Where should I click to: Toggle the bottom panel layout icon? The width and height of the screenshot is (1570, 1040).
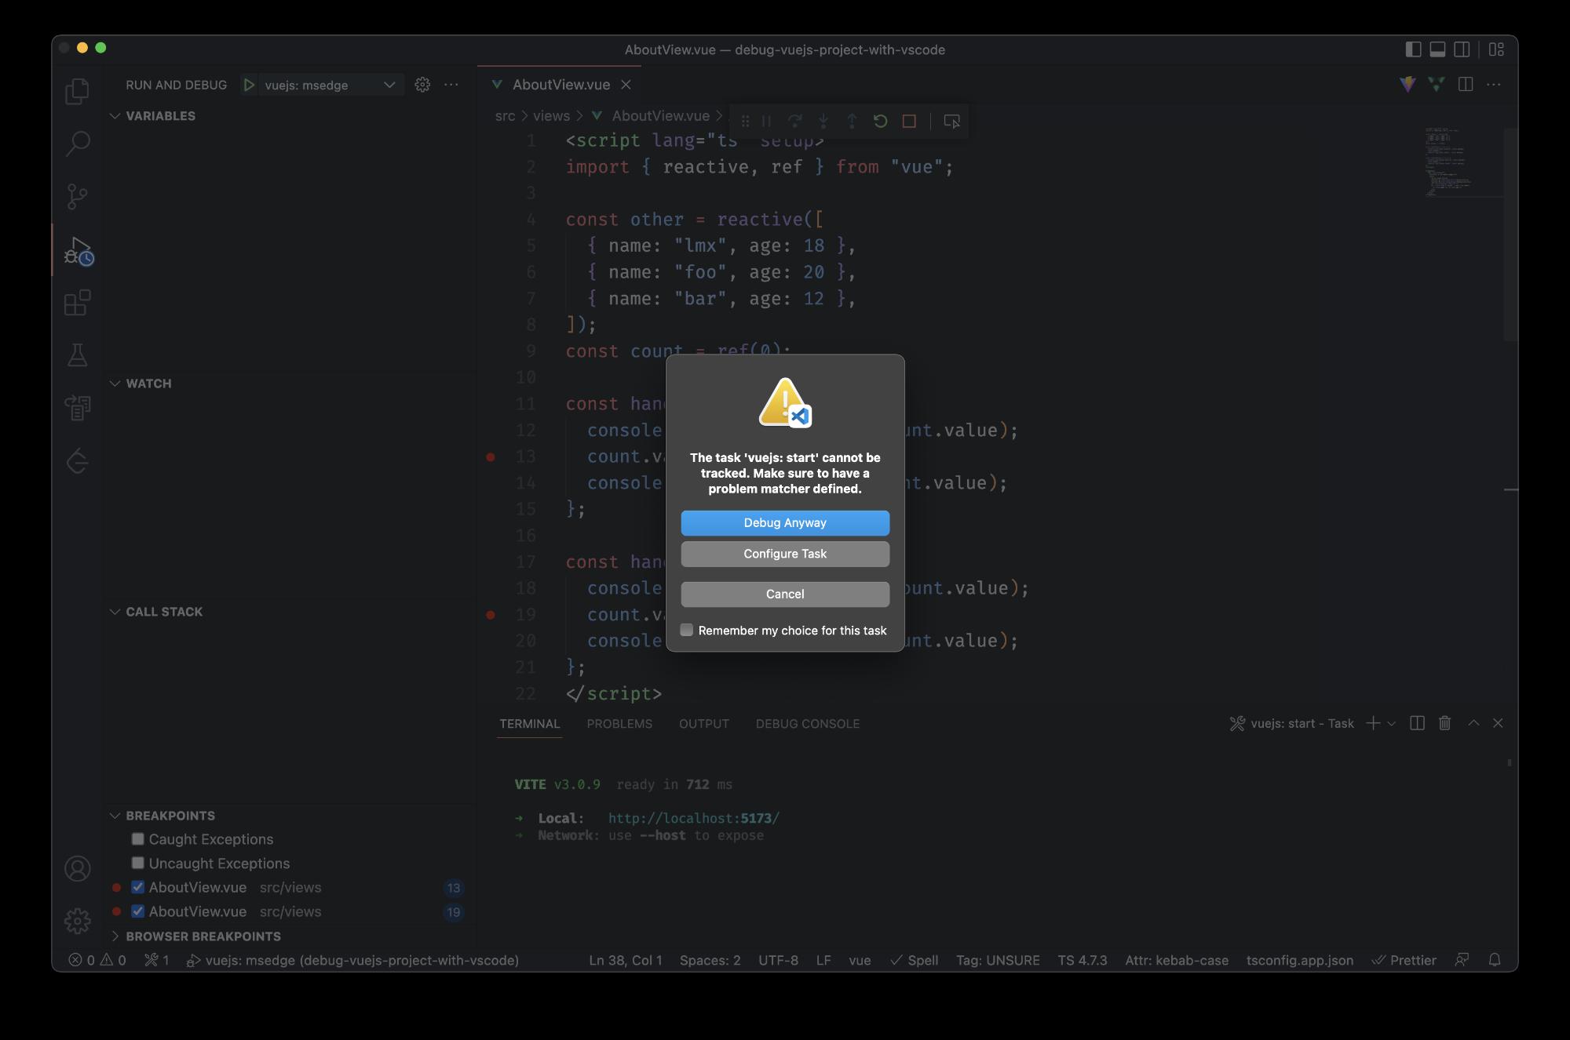point(1437,49)
